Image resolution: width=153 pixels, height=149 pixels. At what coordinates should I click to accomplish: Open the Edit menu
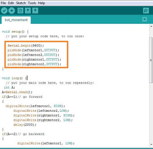pos(11,3)
